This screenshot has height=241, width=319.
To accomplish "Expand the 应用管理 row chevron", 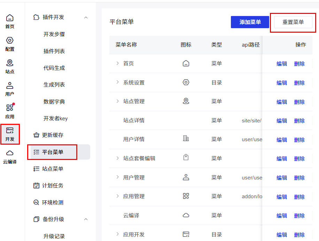I will (118, 196).
